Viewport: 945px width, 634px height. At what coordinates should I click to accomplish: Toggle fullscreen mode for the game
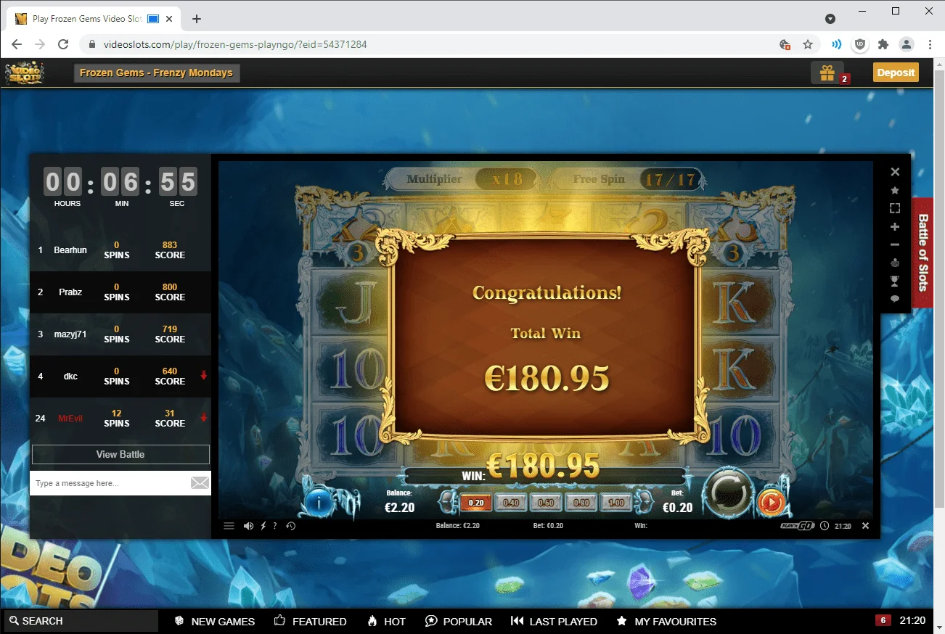point(895,208)
